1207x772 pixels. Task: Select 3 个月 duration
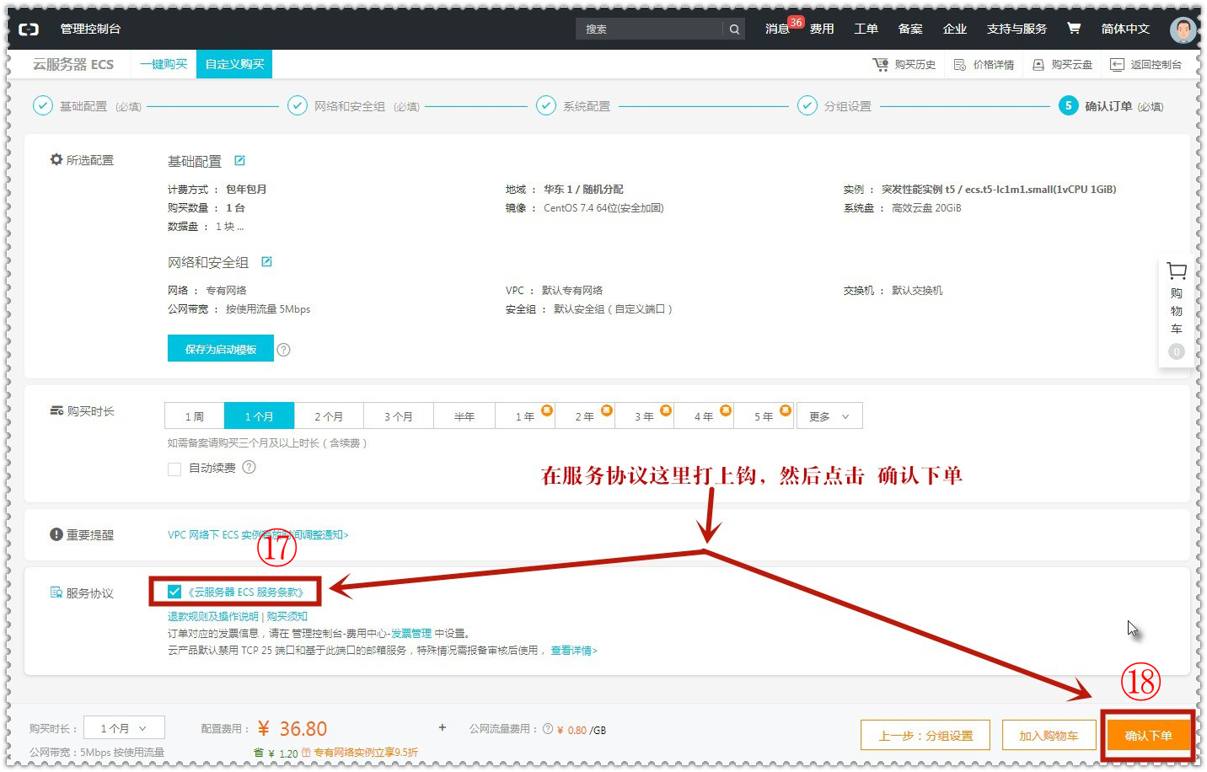(399, 416)
